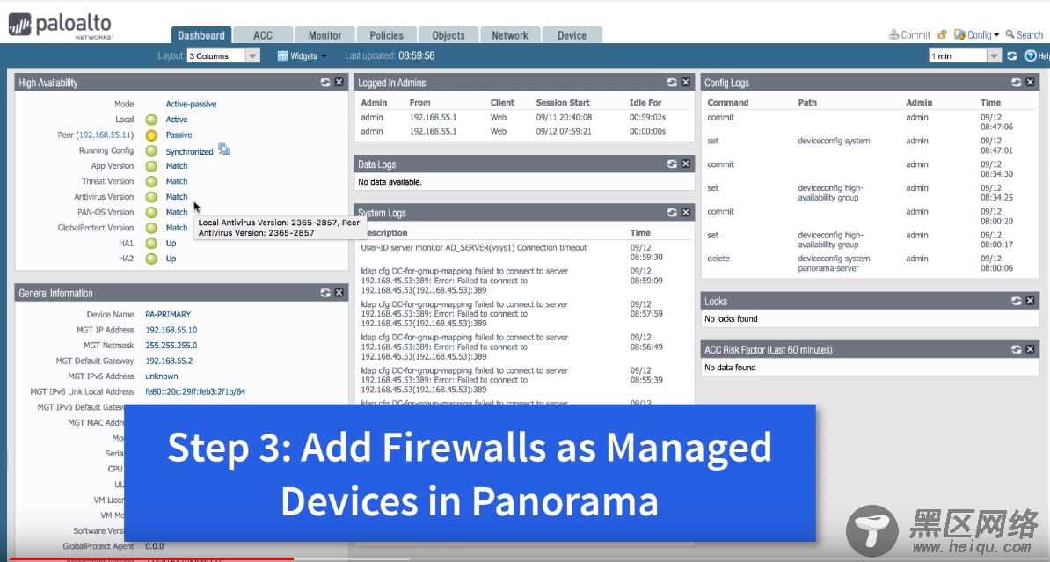Click the video progress bar at the bottom
Image resolution: width=1050 pixels, height=562 pixels.
(525, 558)
